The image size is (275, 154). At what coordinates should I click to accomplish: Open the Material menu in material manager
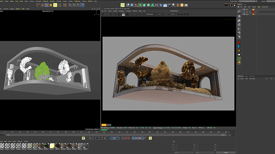pos(20,141)
